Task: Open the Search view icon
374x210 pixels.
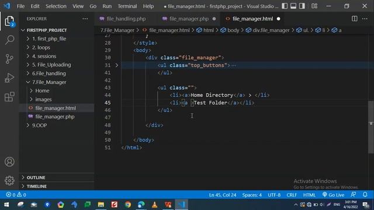Action: pos(9,40)
